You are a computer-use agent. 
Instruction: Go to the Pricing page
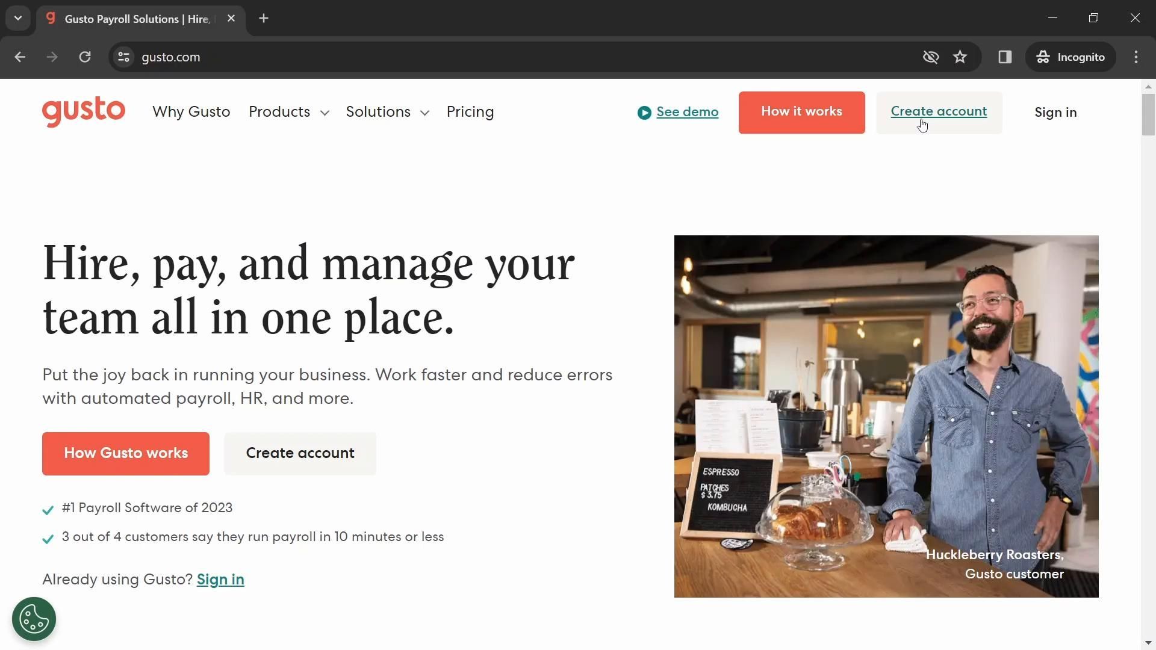pos(470,112)
